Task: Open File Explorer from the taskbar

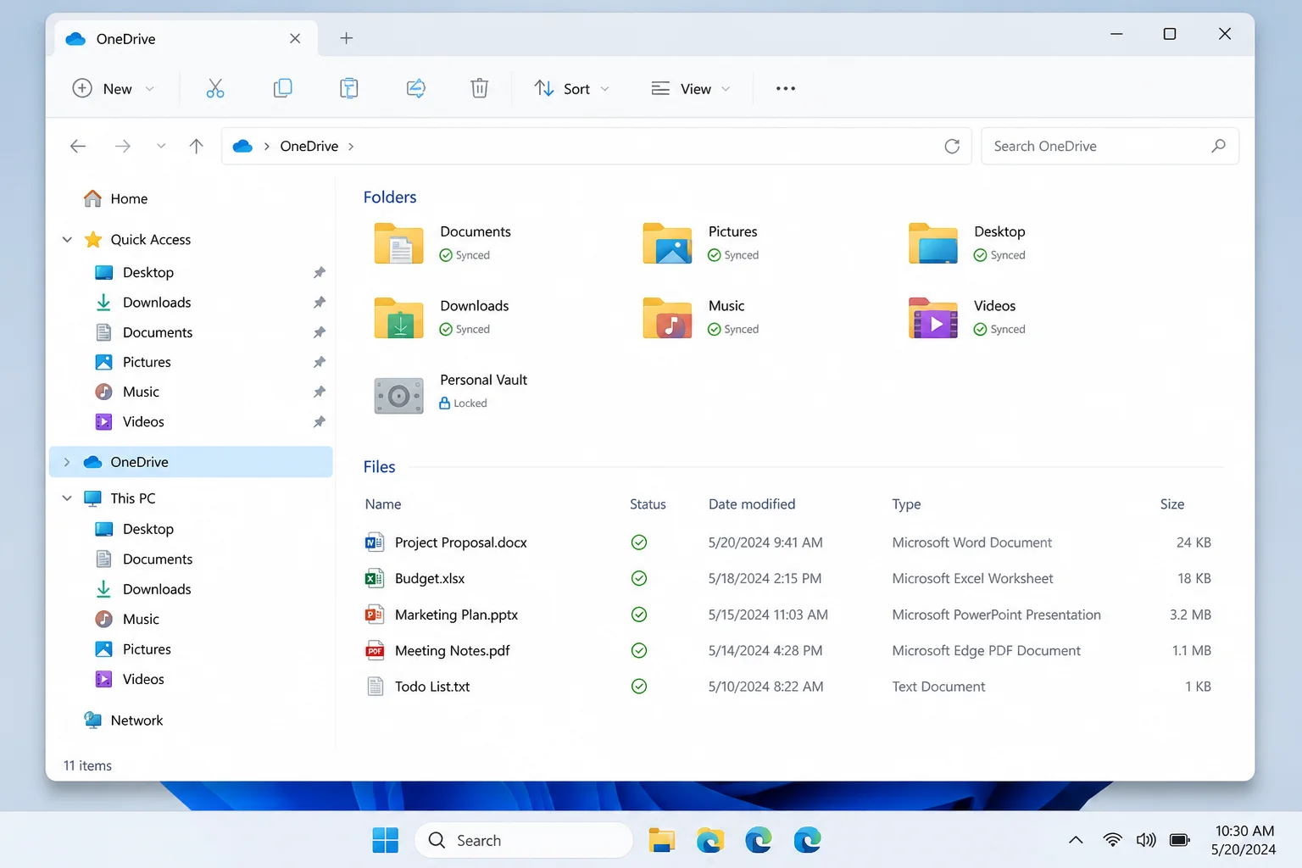Action: [661, 840]
